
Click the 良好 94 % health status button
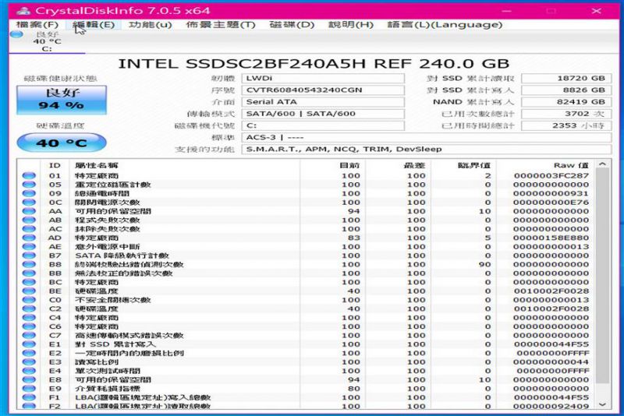(x=62, y=100)
